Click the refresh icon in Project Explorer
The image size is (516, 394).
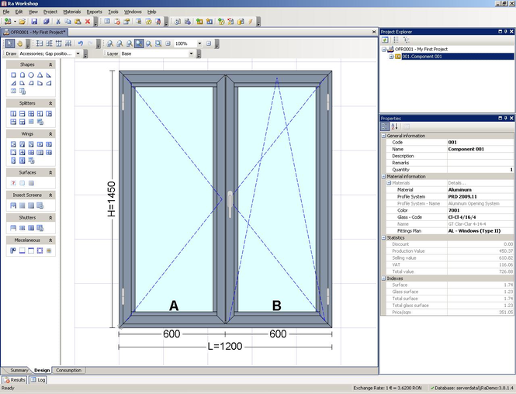click(385, 40)
